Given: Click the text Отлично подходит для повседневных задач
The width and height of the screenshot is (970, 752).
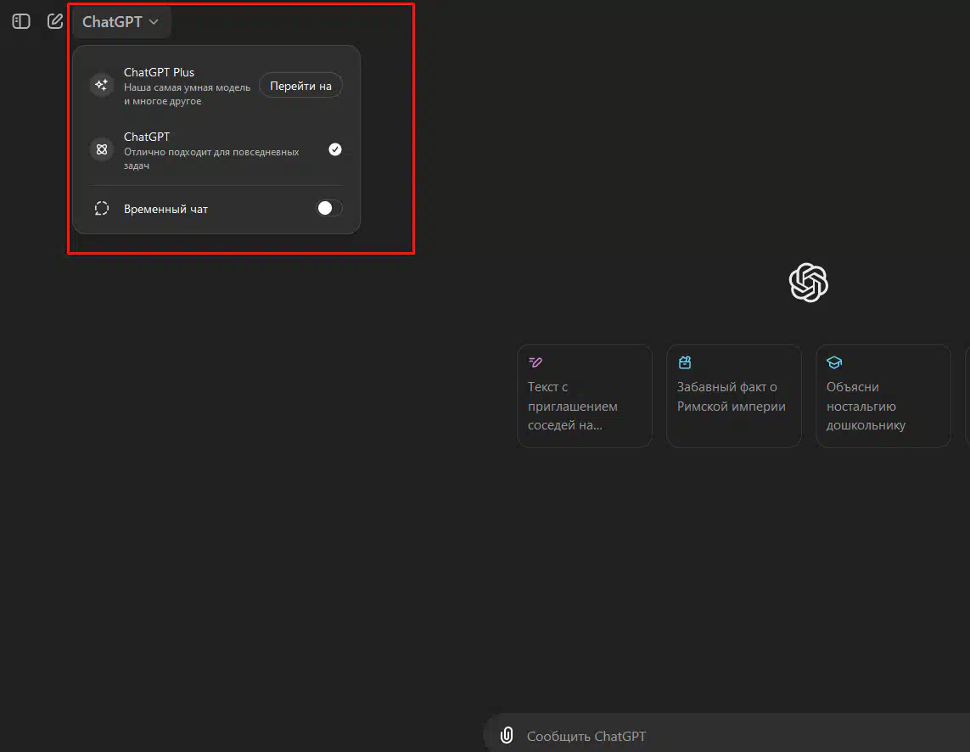Looking at the screenshot, I should pos(211,159).
